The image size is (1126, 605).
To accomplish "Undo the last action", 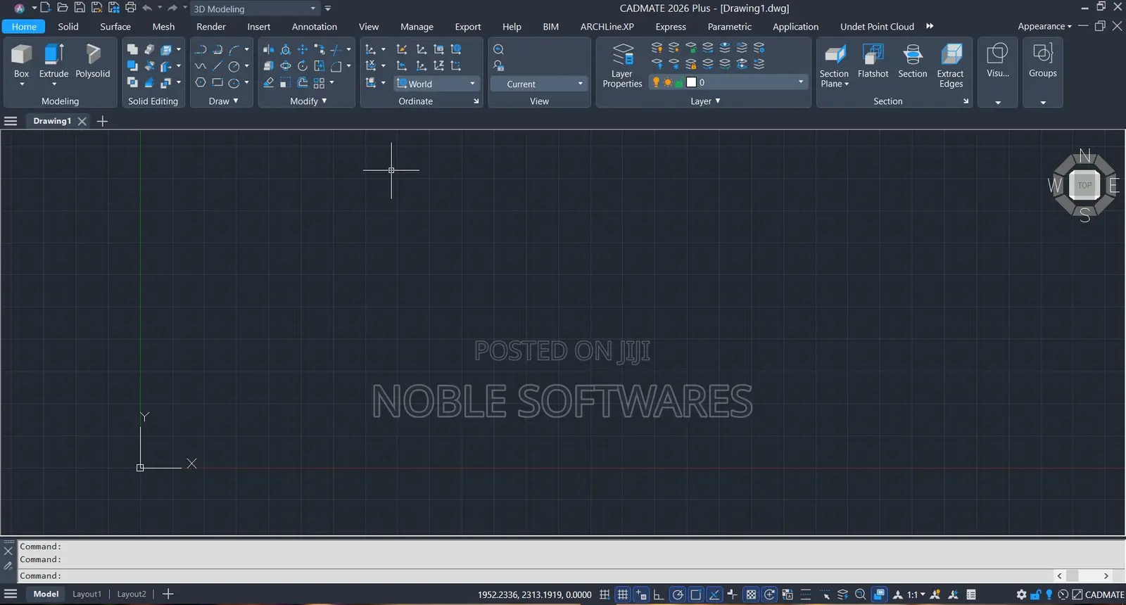I will tap(147, 8).
